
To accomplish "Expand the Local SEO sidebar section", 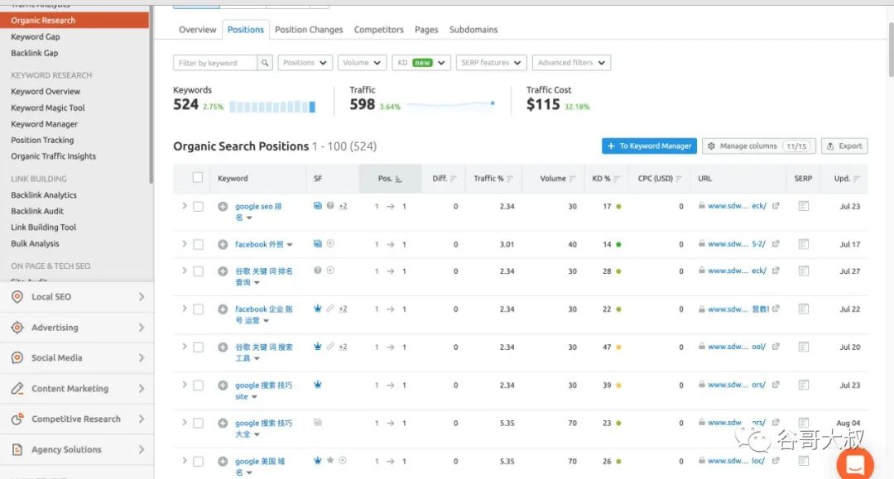I will 142,297.
